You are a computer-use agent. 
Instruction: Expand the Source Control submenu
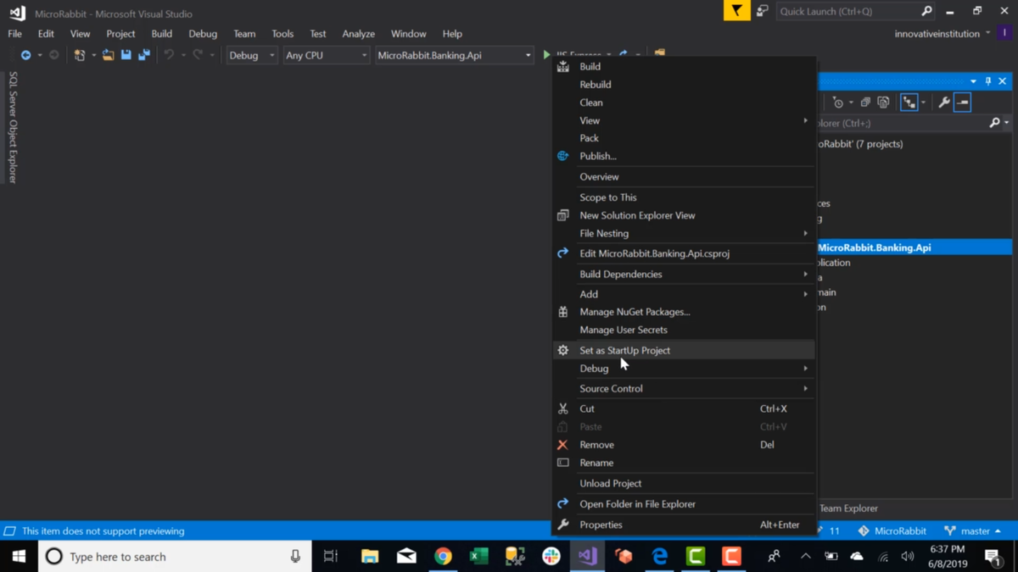coord(684,388)
